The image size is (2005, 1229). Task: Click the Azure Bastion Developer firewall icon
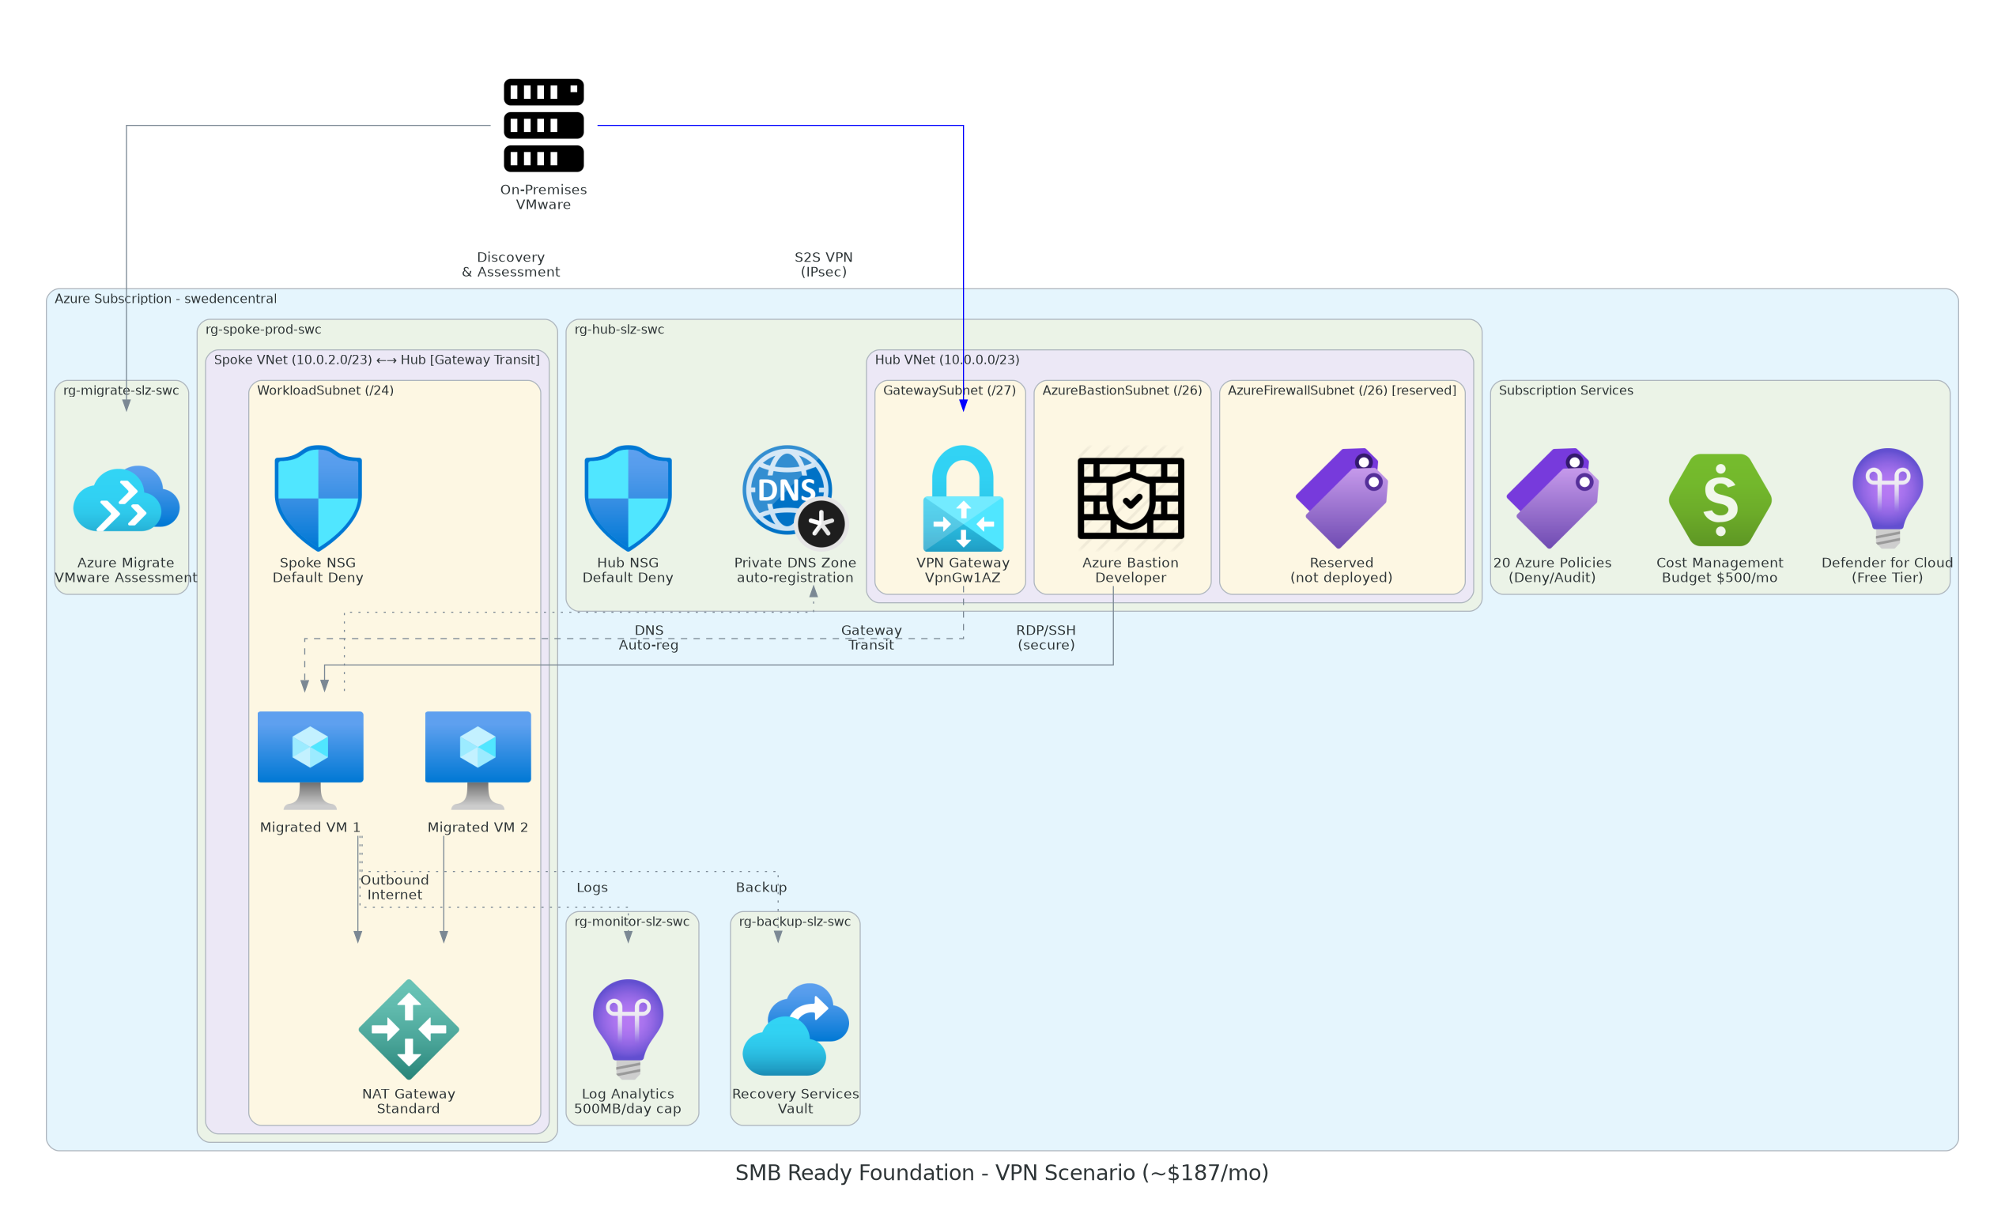[x=1129, y=502]
